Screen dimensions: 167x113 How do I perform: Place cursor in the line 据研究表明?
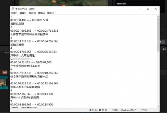click(x=17, y=24)
